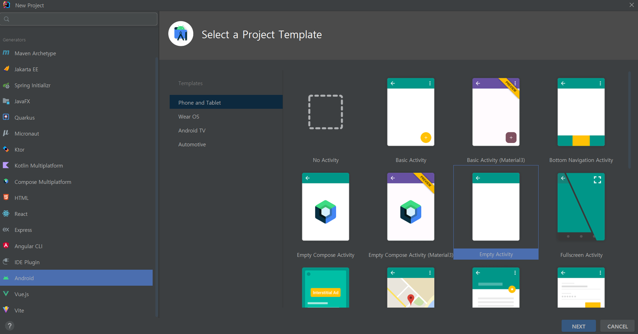Image resolution: width=638 pixels, height=334 pixels.
Task: Choose the Bottom Navigation Activity thumbnail
Action: coord(581,112)
